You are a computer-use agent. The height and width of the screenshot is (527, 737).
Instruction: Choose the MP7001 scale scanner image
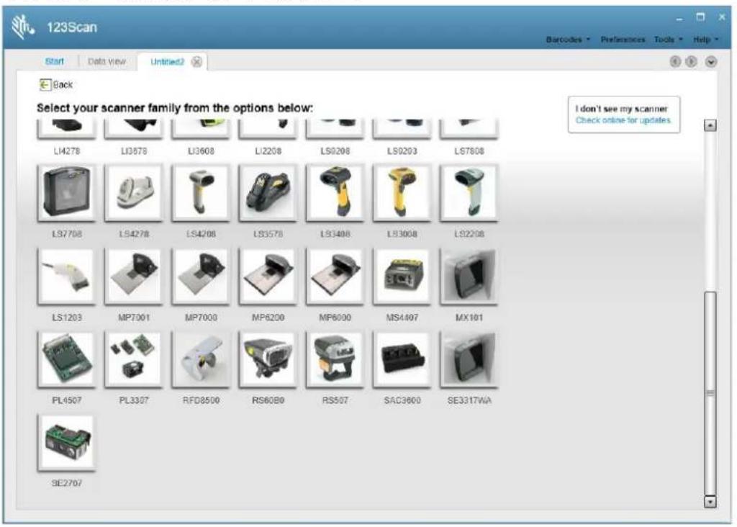[x=134, y=276]
